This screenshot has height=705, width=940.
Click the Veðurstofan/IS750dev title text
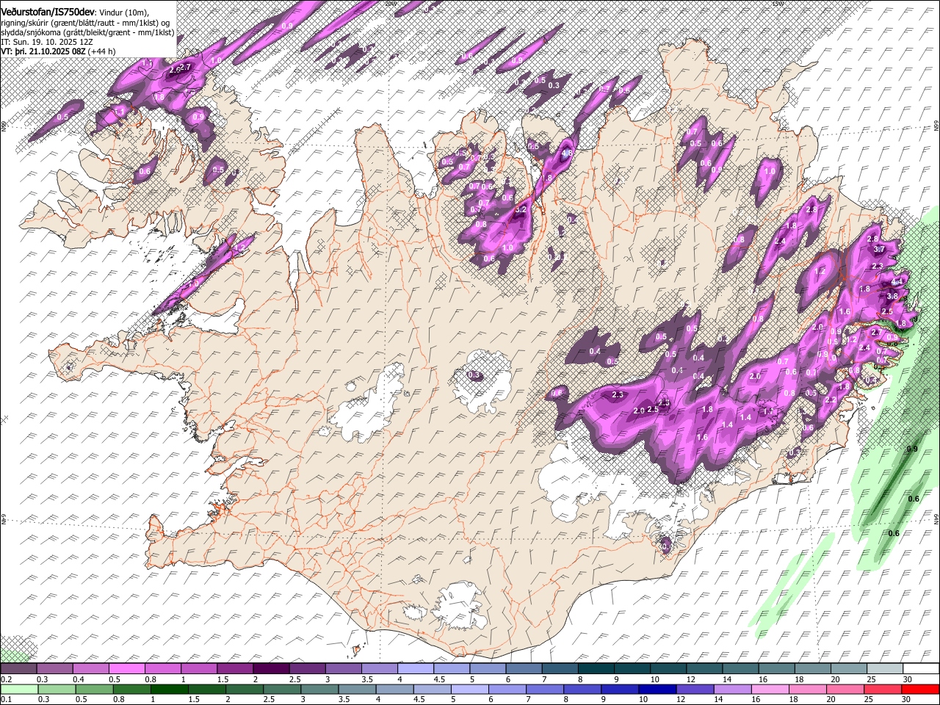[48, 11]
